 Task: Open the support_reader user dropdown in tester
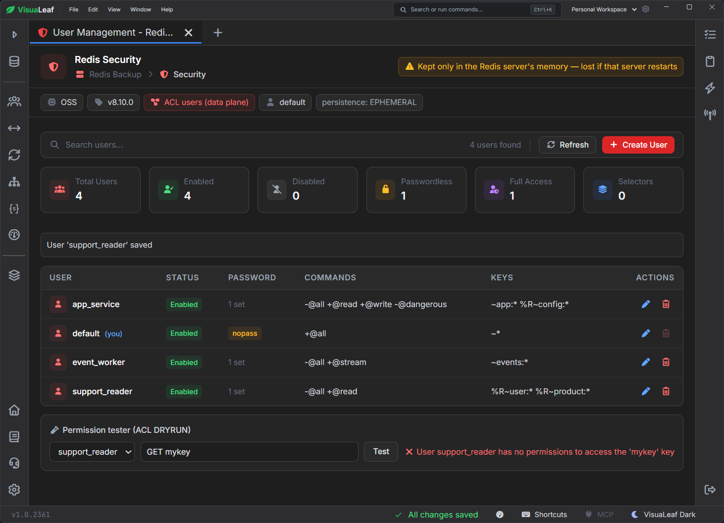coord(92,452)
